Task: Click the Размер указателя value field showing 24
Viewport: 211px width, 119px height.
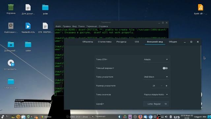Action: [x=154, y=86]
